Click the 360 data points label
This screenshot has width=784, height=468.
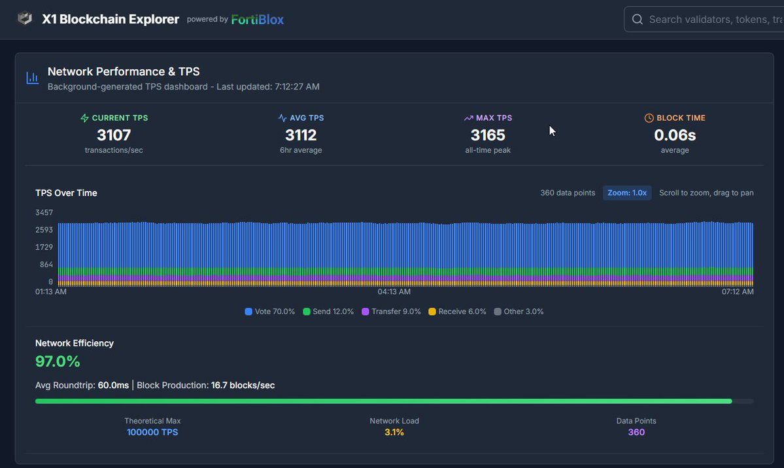coord(568,192)
